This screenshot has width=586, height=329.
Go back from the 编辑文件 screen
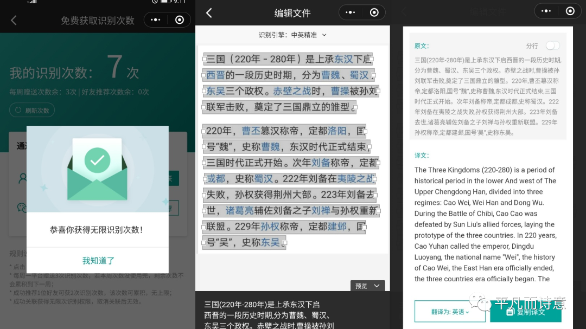tap(209, 13)
